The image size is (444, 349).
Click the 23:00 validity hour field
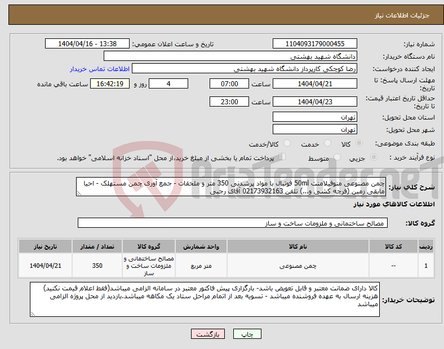(x=229, y=101)
